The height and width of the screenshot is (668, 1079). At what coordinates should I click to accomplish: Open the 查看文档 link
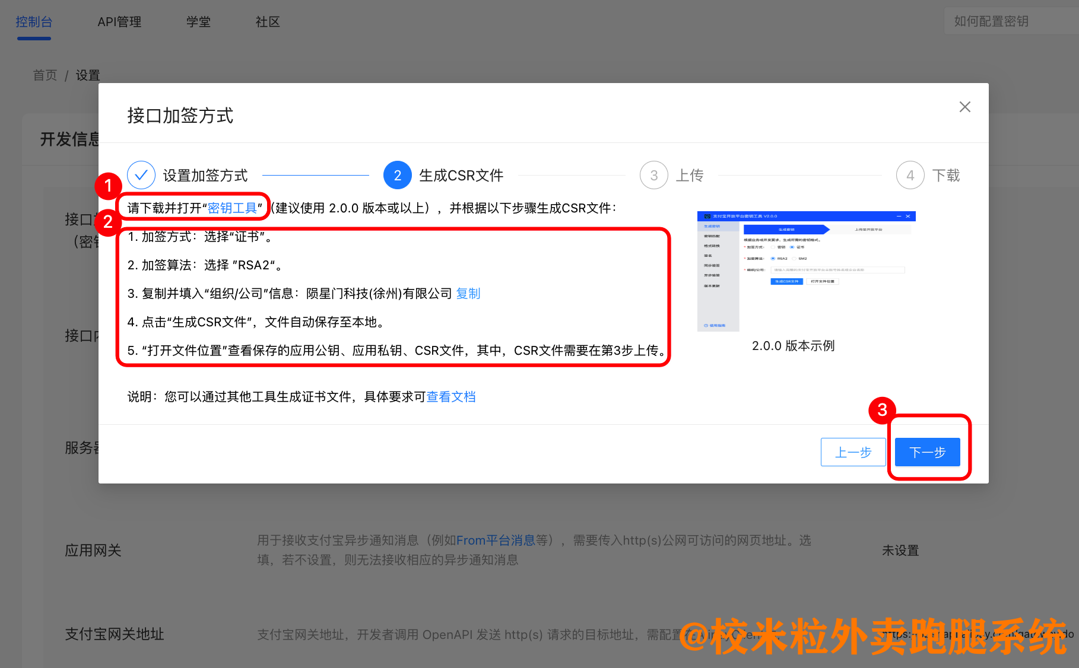click(x=451, y=397)
